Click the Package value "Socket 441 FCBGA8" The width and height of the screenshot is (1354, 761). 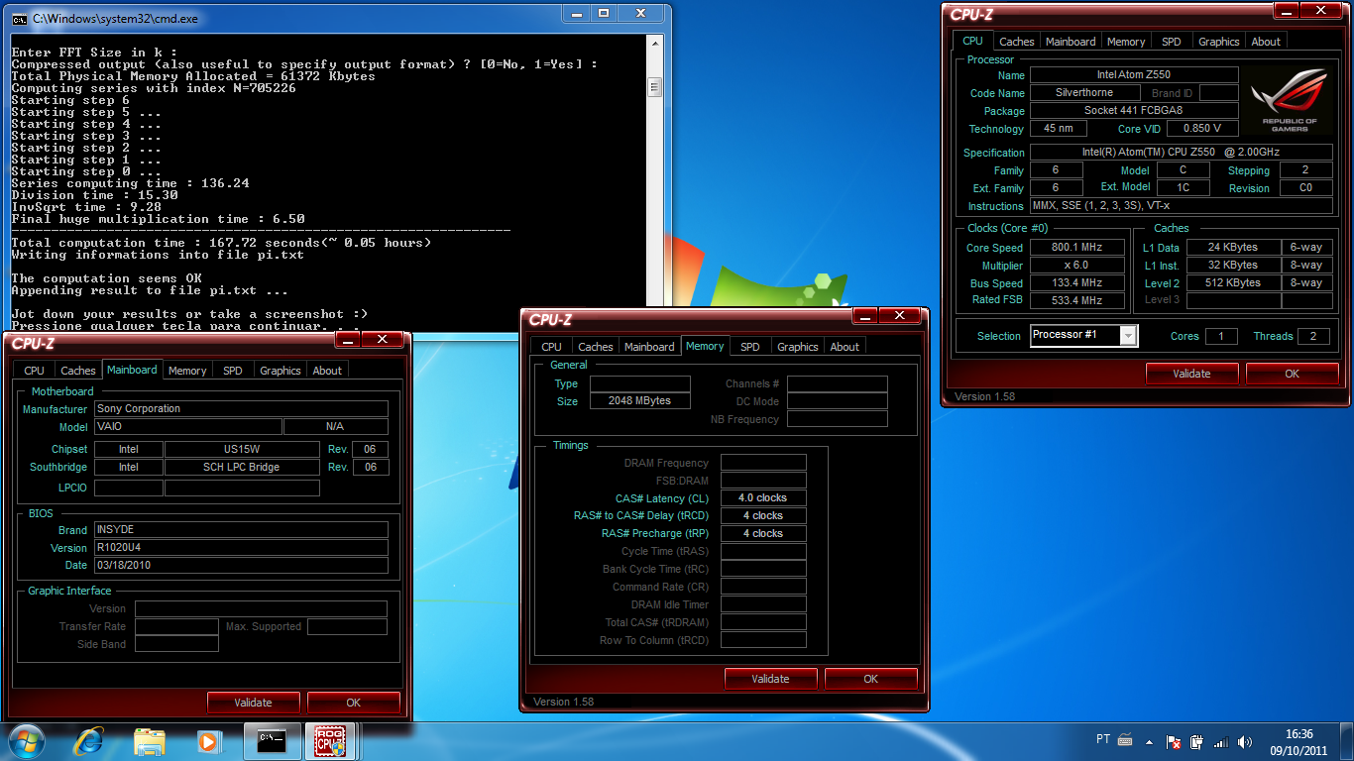(1134, 111)
